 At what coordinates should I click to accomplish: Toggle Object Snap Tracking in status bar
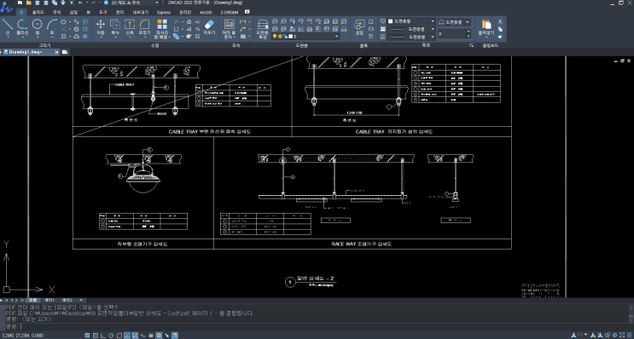[x=127, y=336]
